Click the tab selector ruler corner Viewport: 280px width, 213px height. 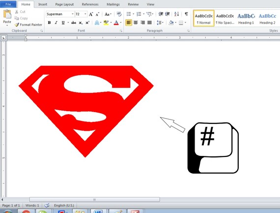click(x=3, y=38)
